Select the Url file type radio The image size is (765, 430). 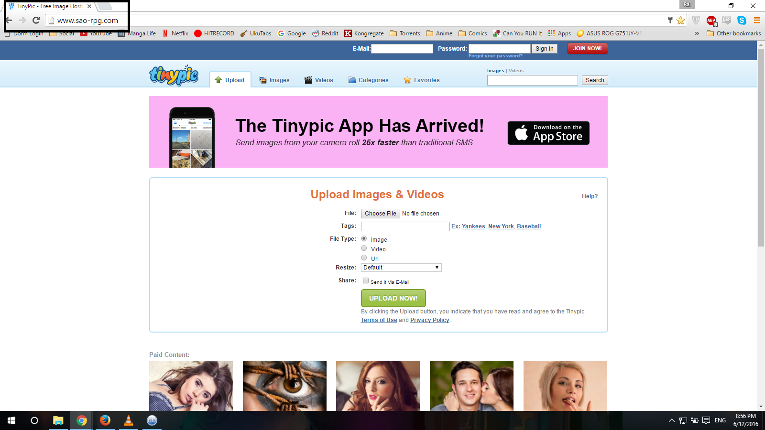[364, 258]
